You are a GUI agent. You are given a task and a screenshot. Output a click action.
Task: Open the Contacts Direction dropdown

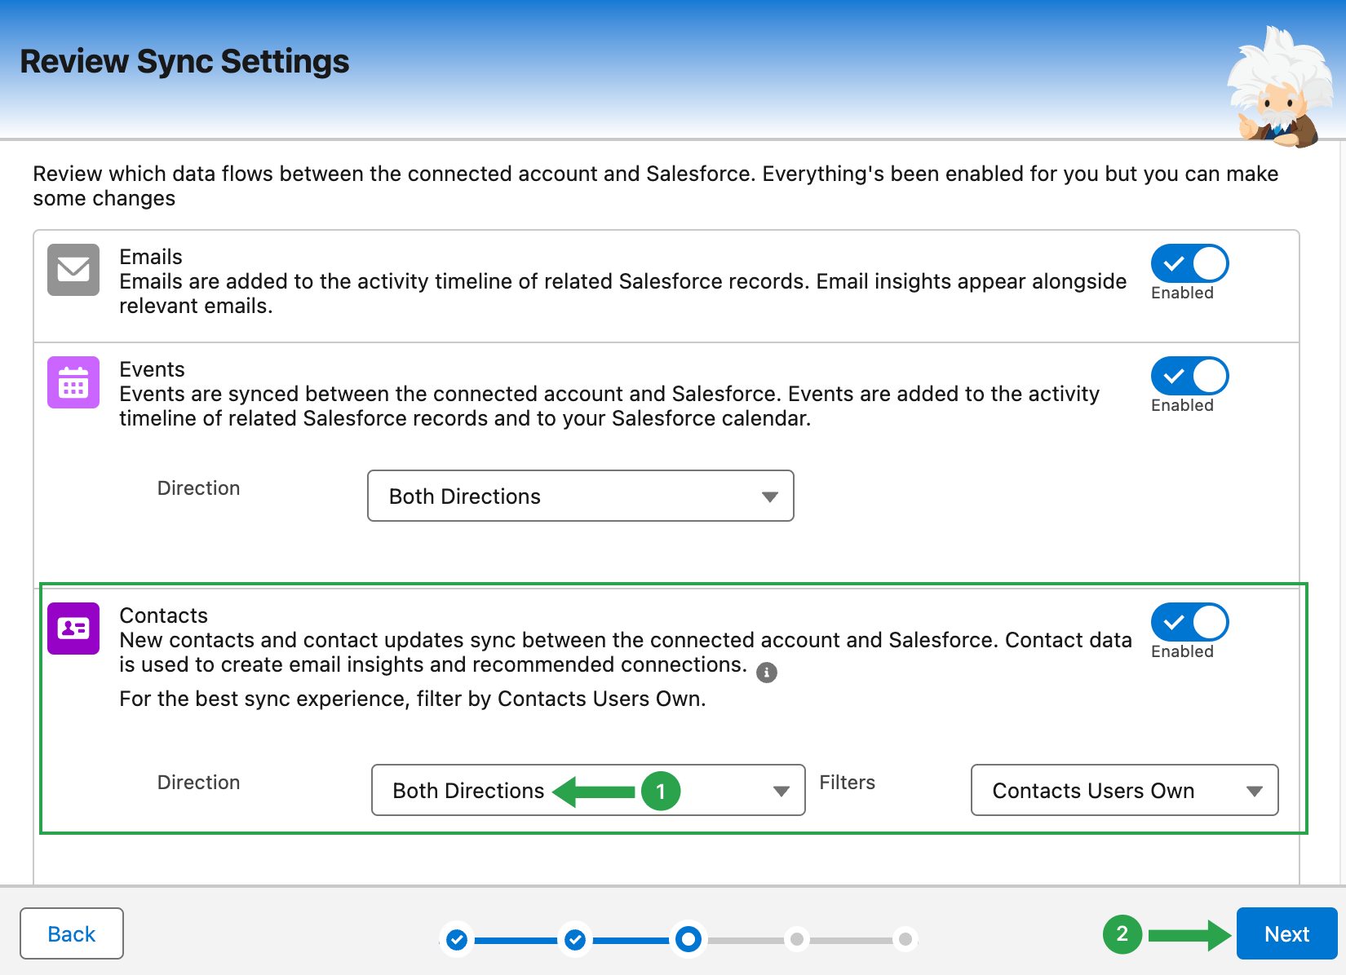point(588,790)
